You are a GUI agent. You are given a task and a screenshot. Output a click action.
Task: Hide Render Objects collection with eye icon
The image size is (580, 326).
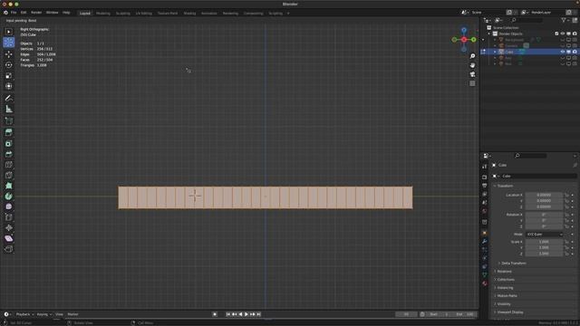[563, 34]
